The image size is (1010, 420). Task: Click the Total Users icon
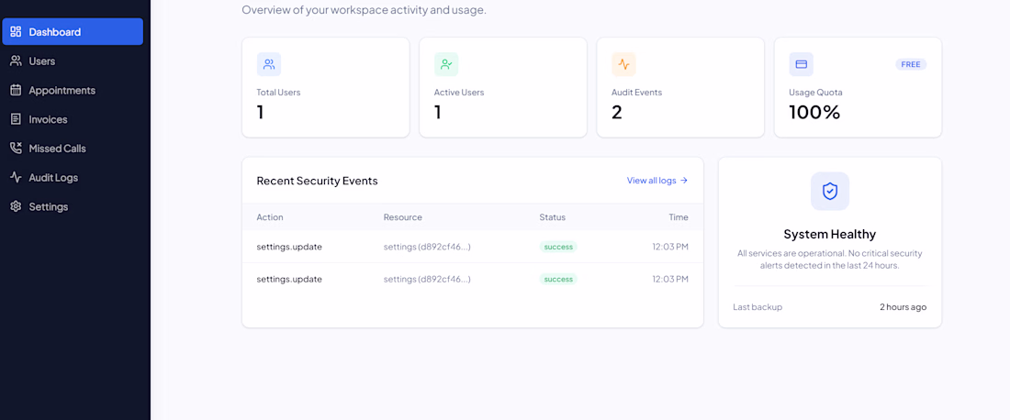click(269, 64)
